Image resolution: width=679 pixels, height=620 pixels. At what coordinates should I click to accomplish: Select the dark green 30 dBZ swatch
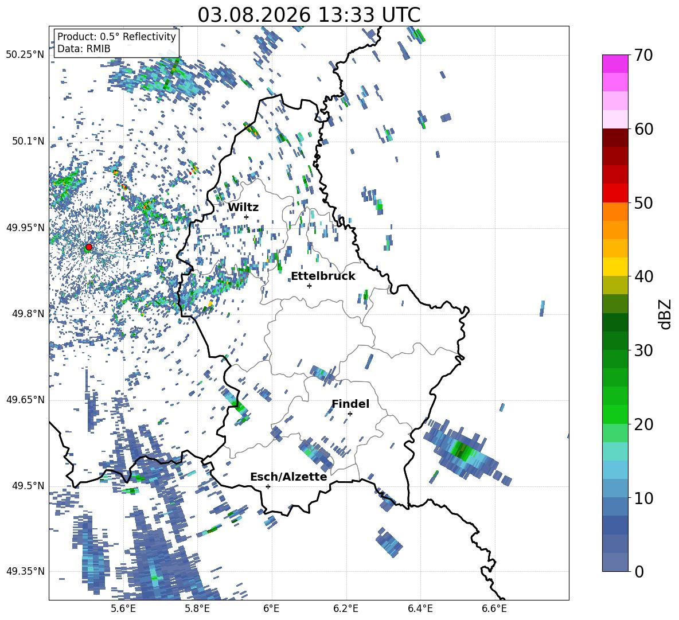pyautogui.click(x=615, y=340)
